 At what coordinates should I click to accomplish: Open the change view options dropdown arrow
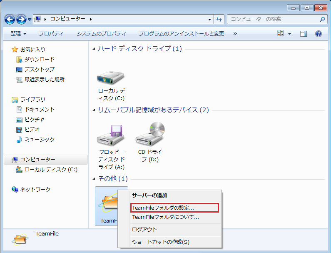click(x=289, y=34)
